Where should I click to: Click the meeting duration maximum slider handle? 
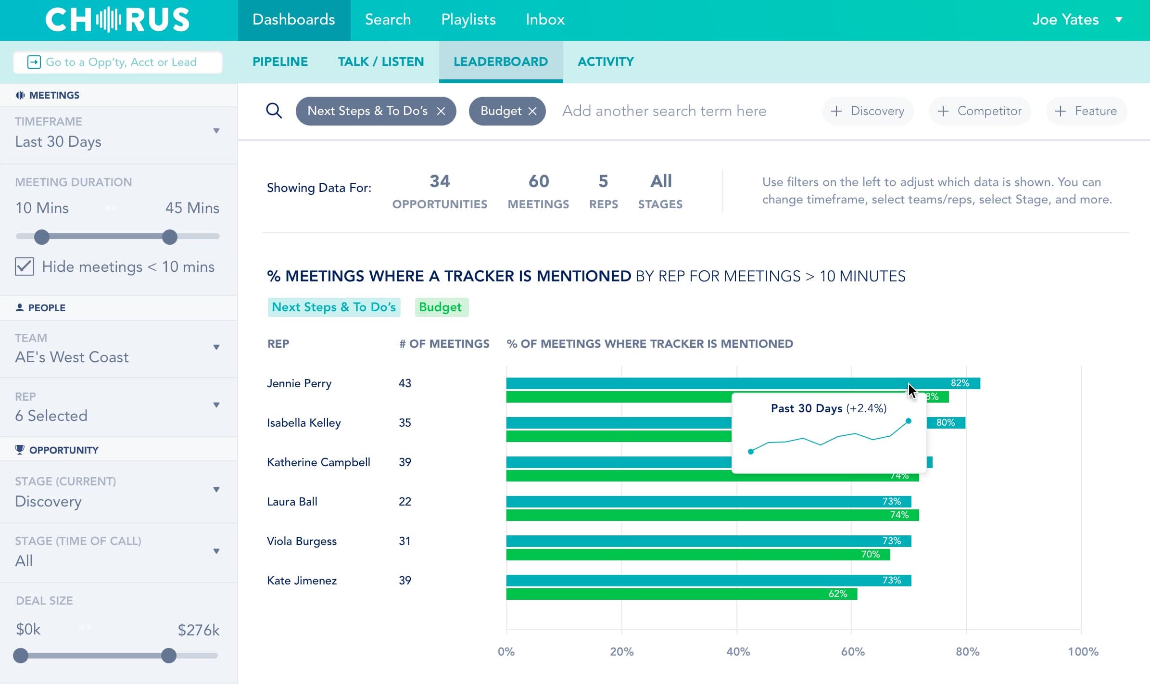[169, 237]
